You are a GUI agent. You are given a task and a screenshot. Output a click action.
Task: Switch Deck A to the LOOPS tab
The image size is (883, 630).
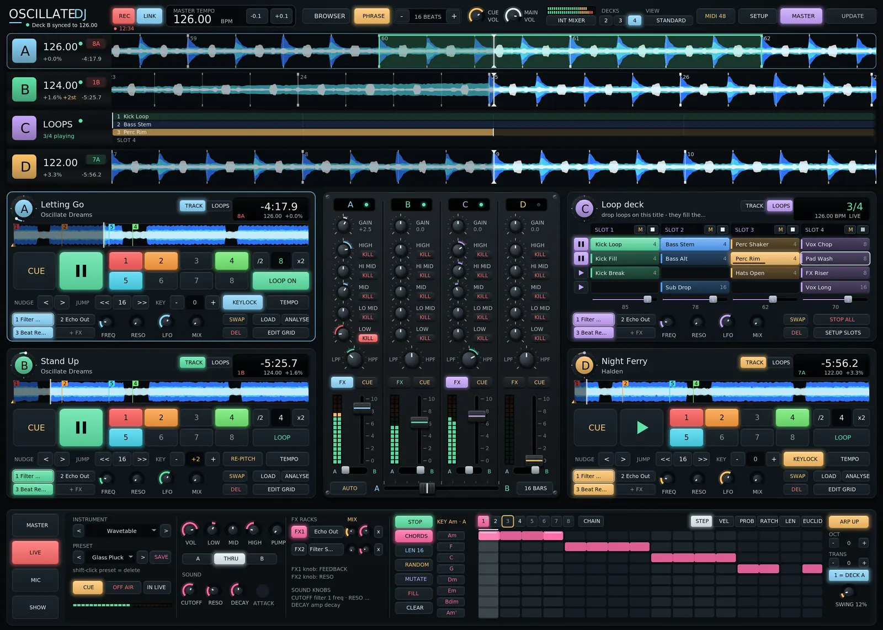220,206
